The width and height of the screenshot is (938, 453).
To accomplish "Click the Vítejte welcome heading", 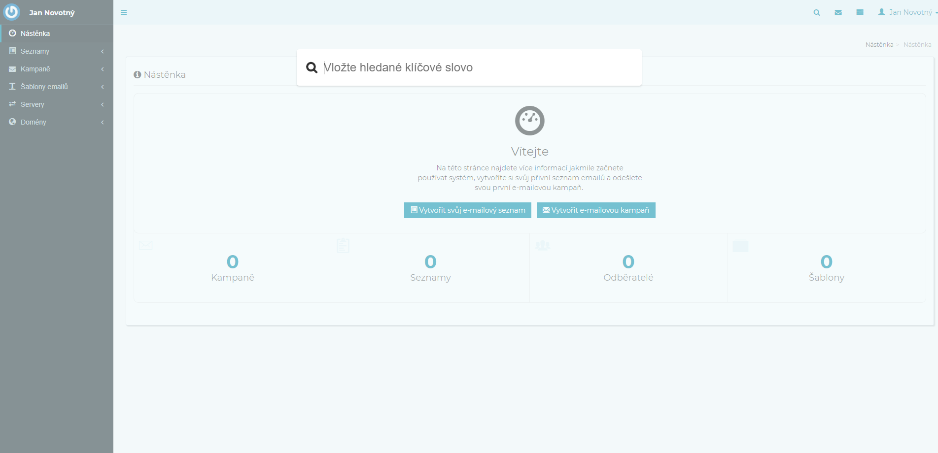I will coord(530,151).
